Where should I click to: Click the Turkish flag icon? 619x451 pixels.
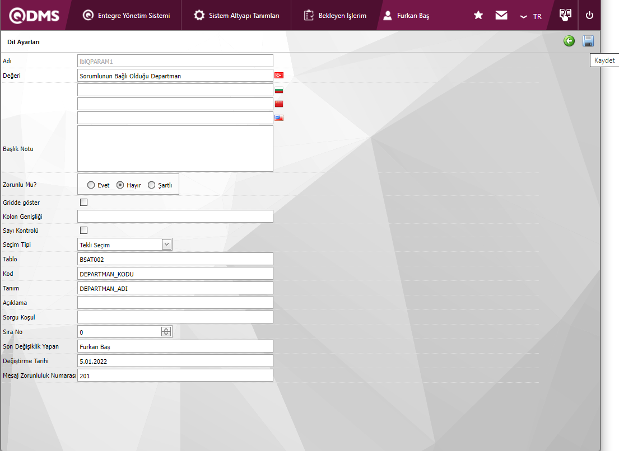(x=279, y=76)
